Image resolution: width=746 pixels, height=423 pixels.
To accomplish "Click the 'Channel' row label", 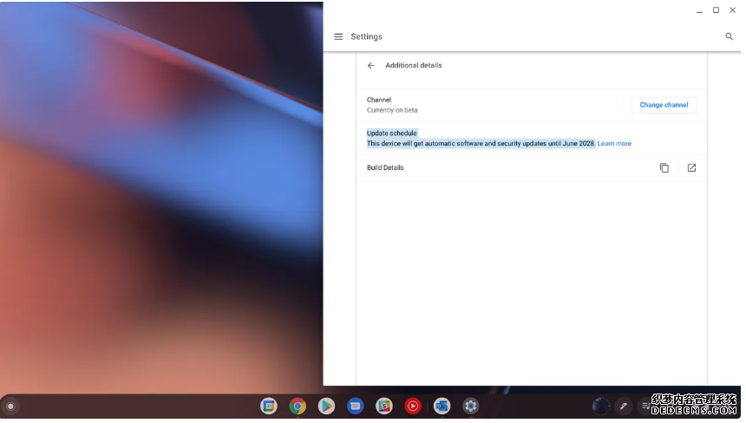I will (379, 100).
